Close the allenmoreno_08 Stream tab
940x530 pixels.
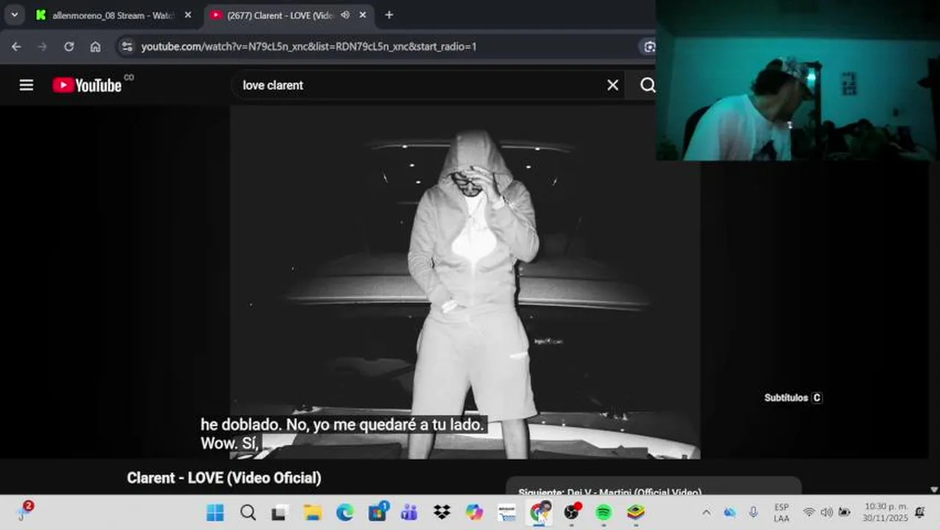point(188,15)
